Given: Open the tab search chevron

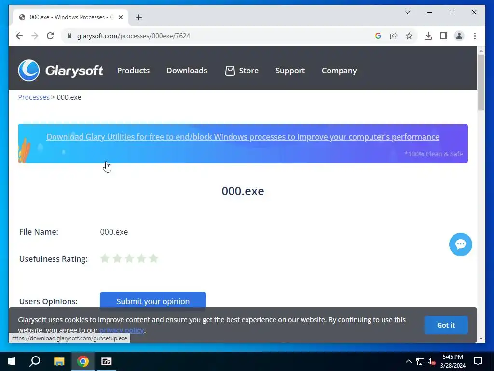Looking at the screenshot, I should point(407,12).
